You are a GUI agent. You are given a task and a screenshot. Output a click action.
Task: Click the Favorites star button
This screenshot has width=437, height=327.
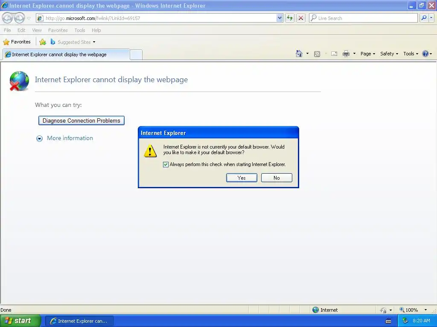[x=17, y=42]
